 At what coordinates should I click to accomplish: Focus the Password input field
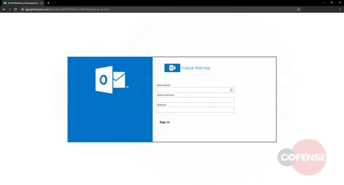click(x=195, y=109)
